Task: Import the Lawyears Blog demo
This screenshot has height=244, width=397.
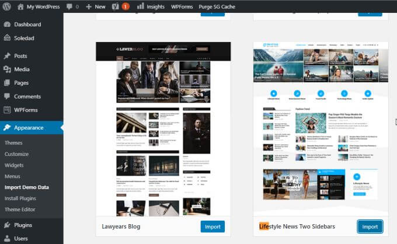Action: point(213,226)
